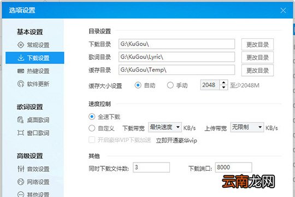Click the 缓存目录 path field
Screen dimensions: 295x197
tap(176, 69)
